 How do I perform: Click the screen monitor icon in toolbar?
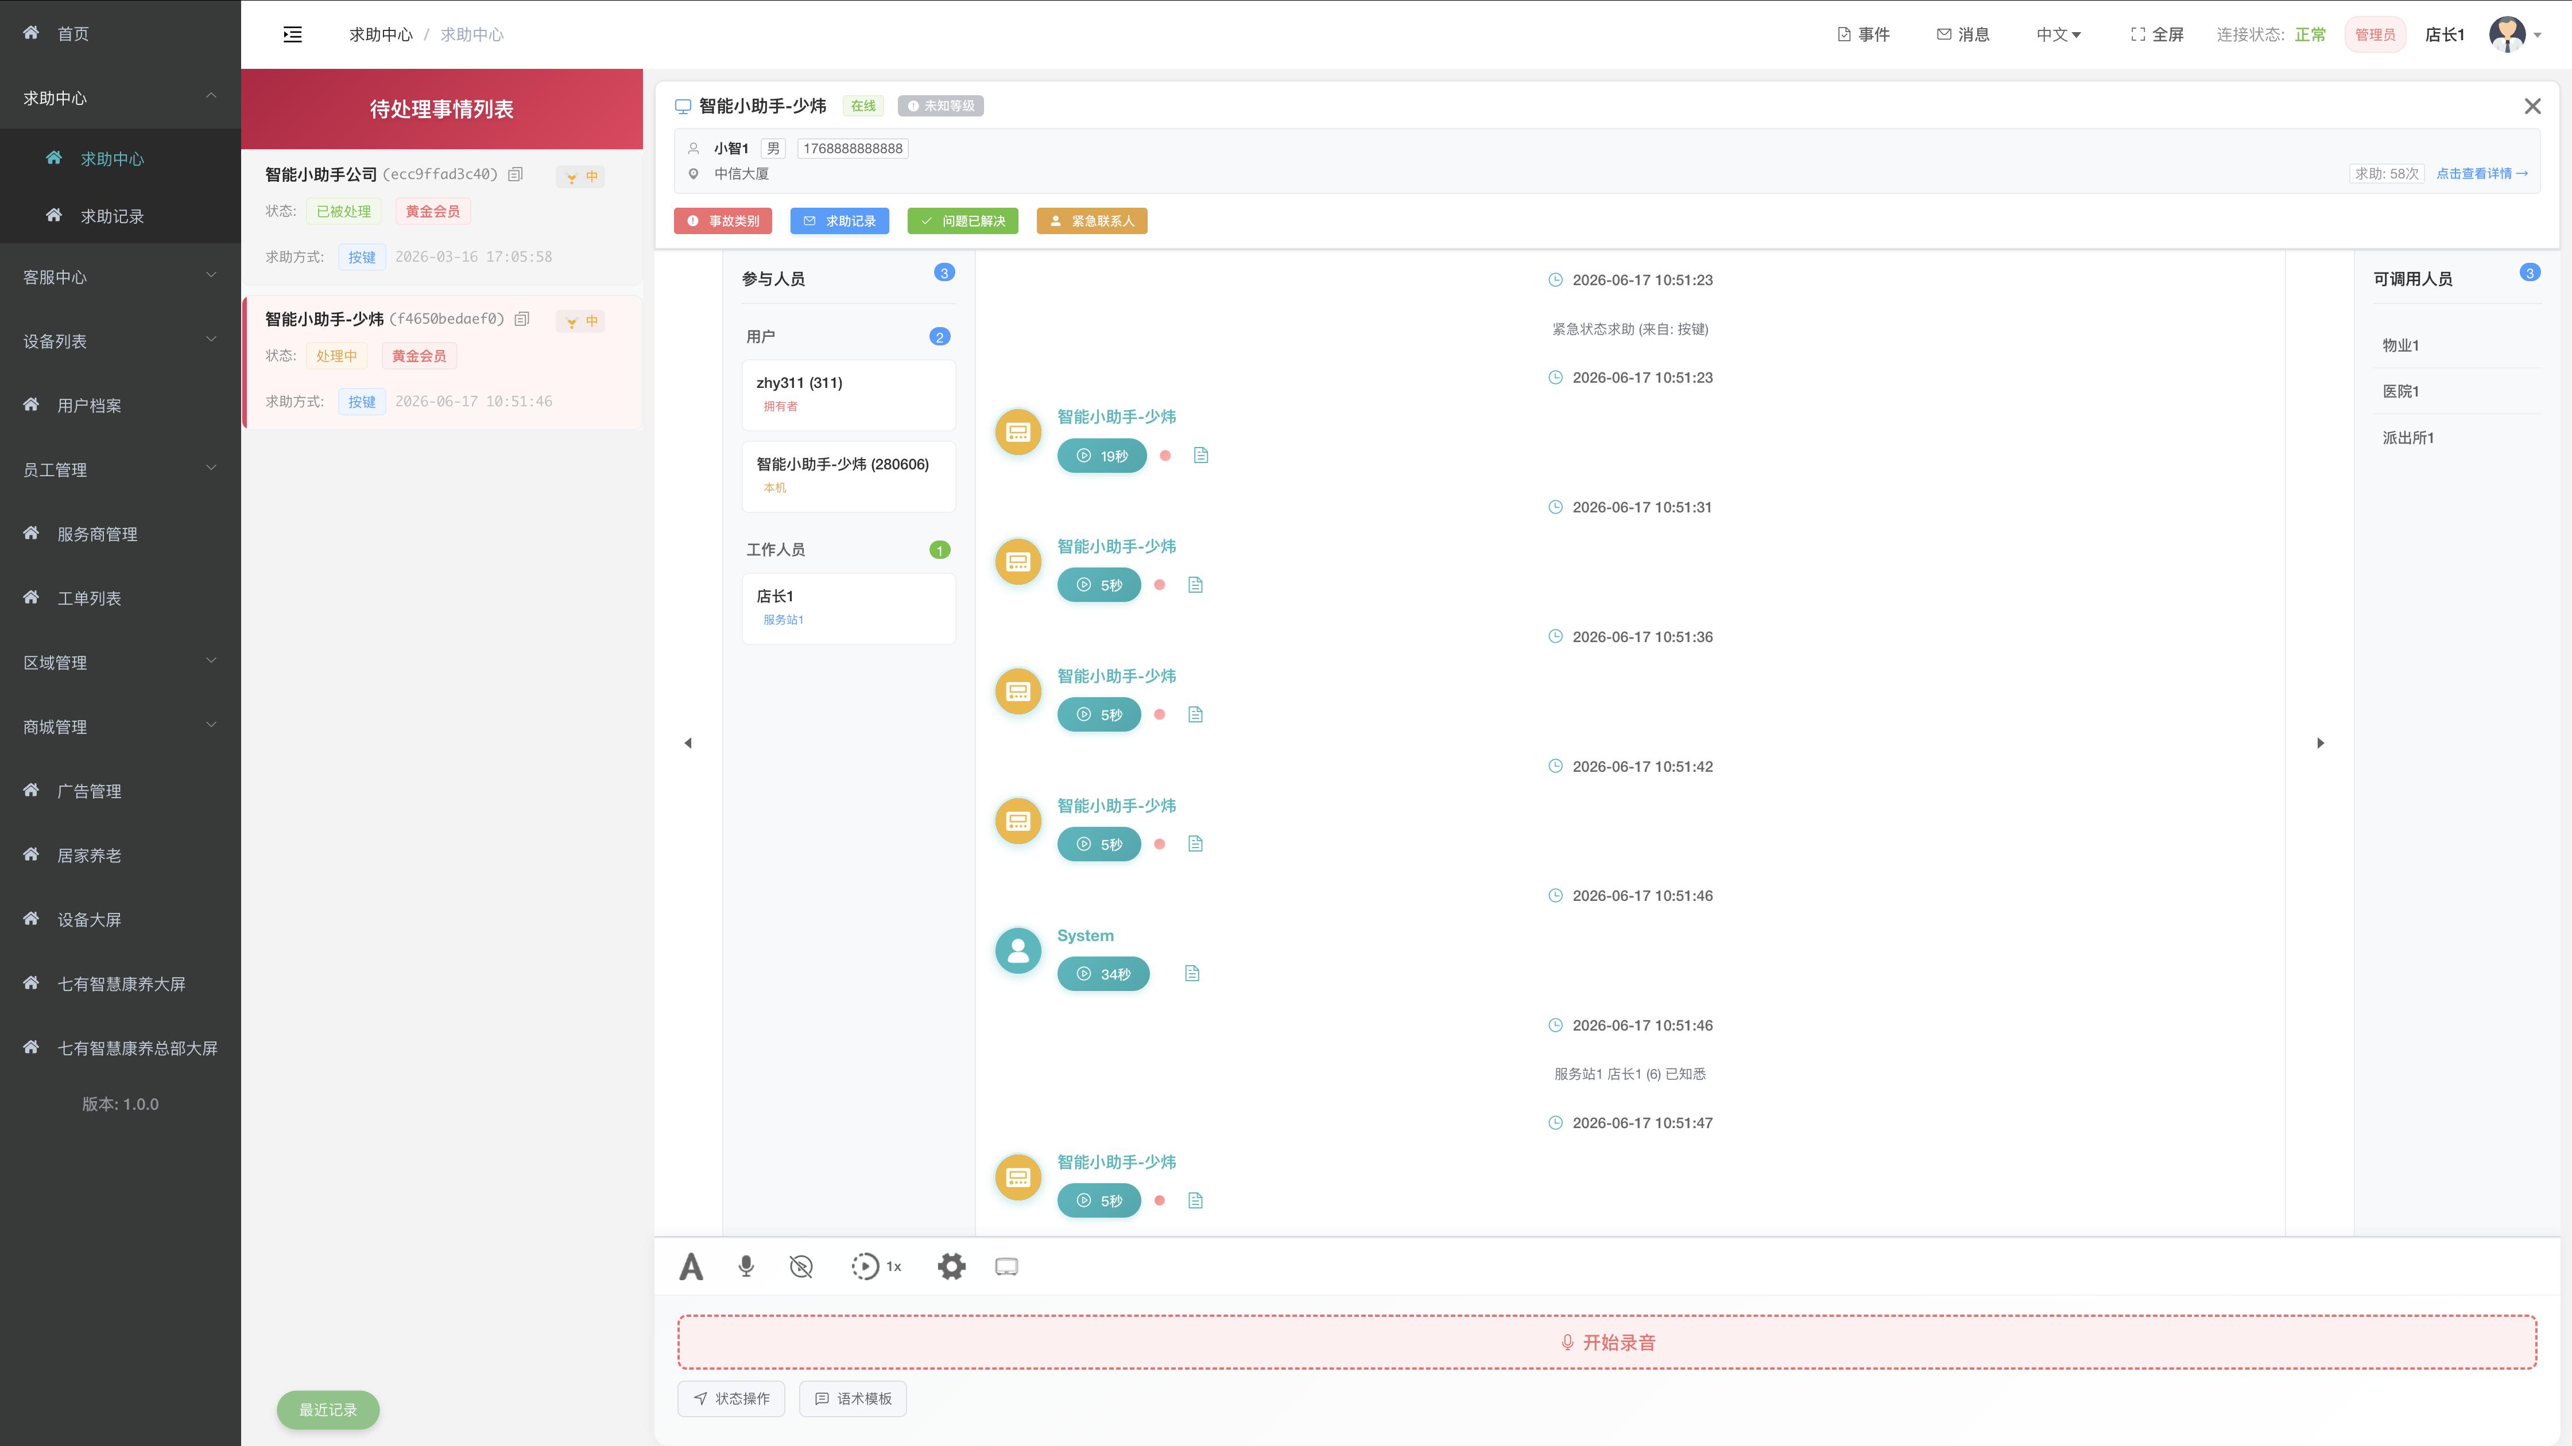[1006, 1266]
